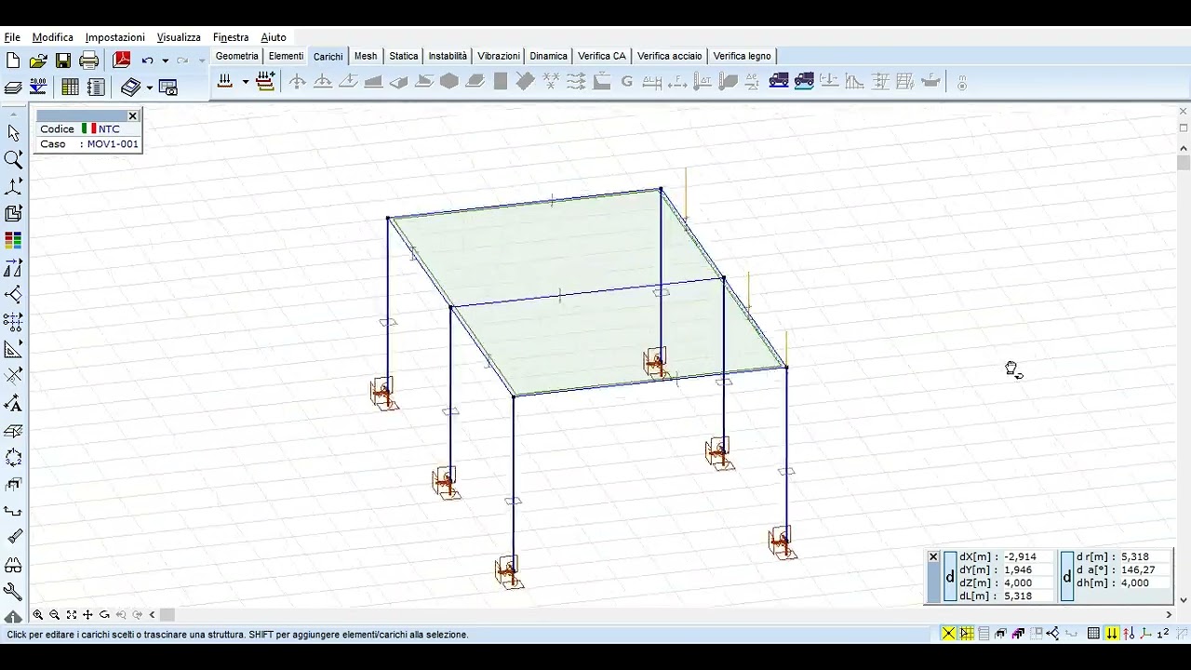This screenshot has height=670, width=1191.
Task: Open the Aiuto menu
Action: pos(274,37)
